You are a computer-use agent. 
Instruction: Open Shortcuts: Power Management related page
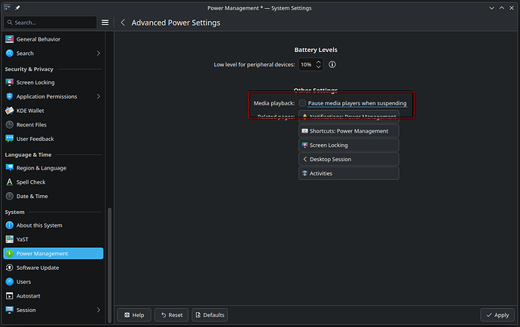[x=348, y=131]
